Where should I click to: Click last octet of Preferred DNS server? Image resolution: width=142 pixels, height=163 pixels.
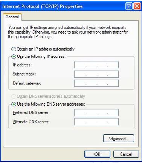pyautogui.click(x=113, y=112)
